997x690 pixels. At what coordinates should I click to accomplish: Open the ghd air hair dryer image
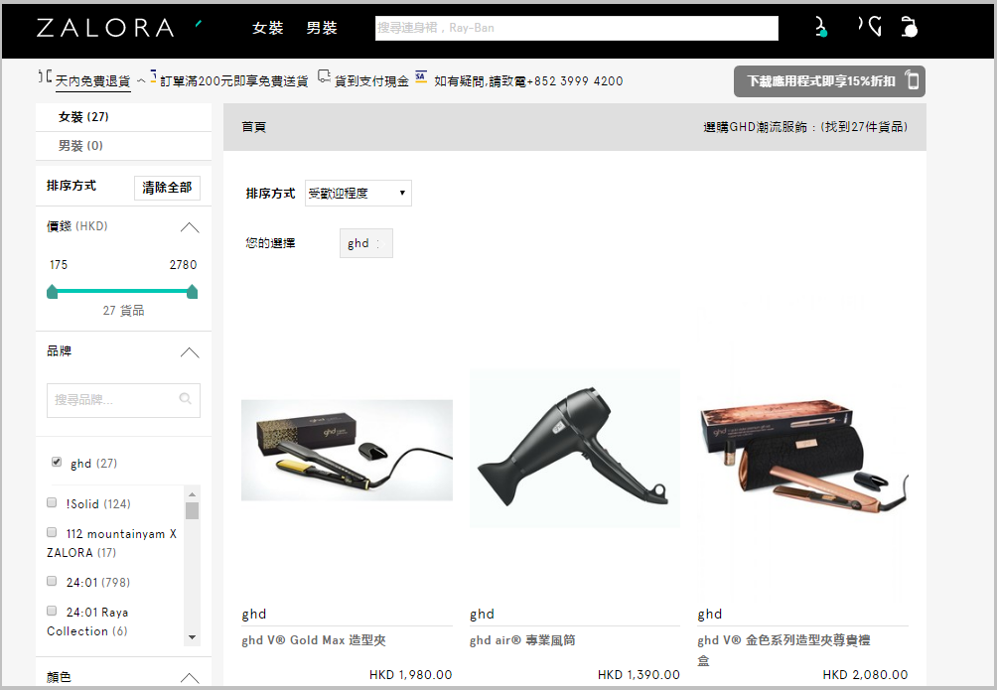click(x=575, y=449)
